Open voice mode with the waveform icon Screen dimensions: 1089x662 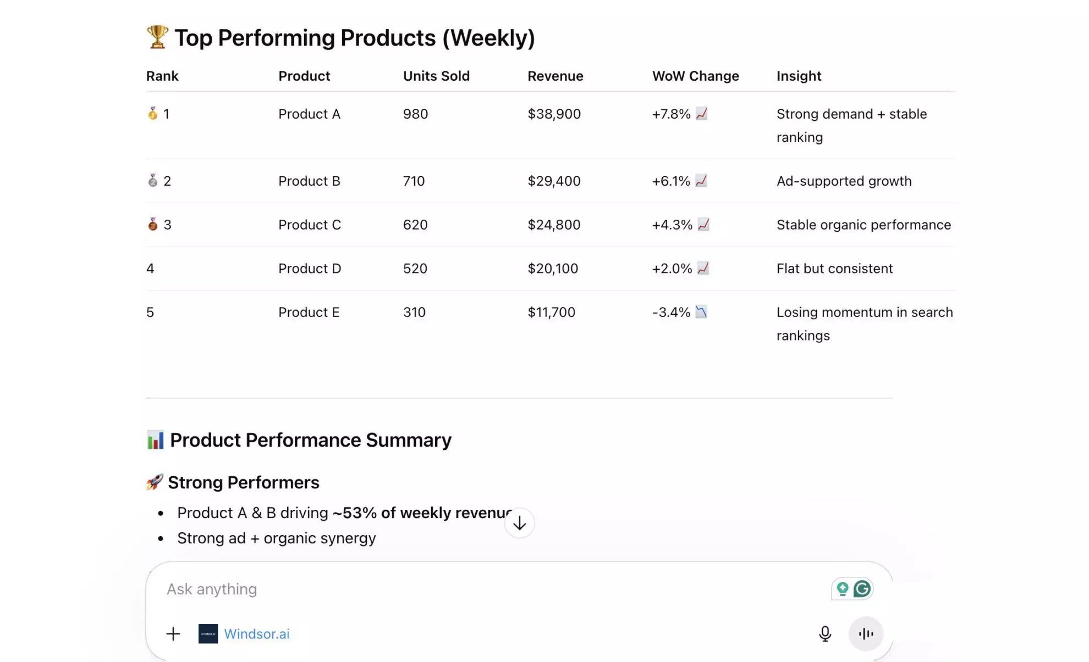pyautogui.click(x=865, y=633)
